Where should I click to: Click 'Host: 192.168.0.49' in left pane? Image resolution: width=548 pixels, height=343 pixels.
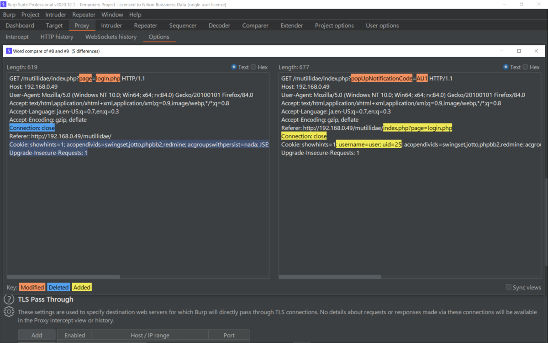pos(33,87)
